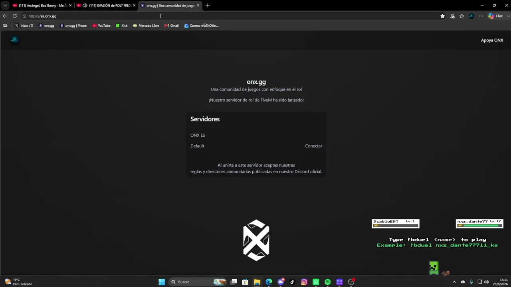Open Instagram from the taskbar

304,282
